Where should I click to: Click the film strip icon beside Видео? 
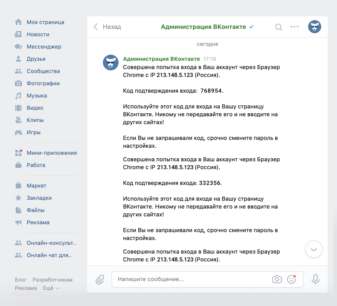18,108
